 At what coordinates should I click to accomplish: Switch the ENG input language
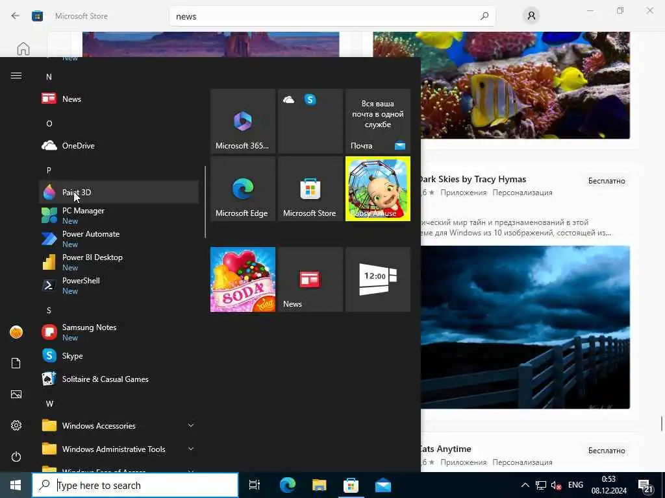coord(575,485)
